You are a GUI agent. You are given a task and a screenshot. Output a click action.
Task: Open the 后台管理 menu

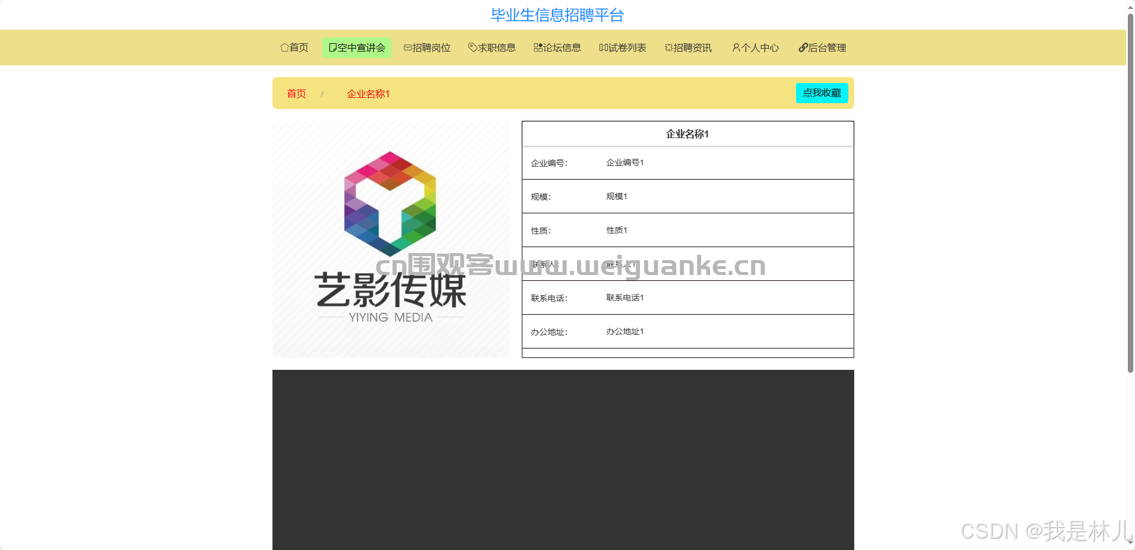click(x=823, y=47)
